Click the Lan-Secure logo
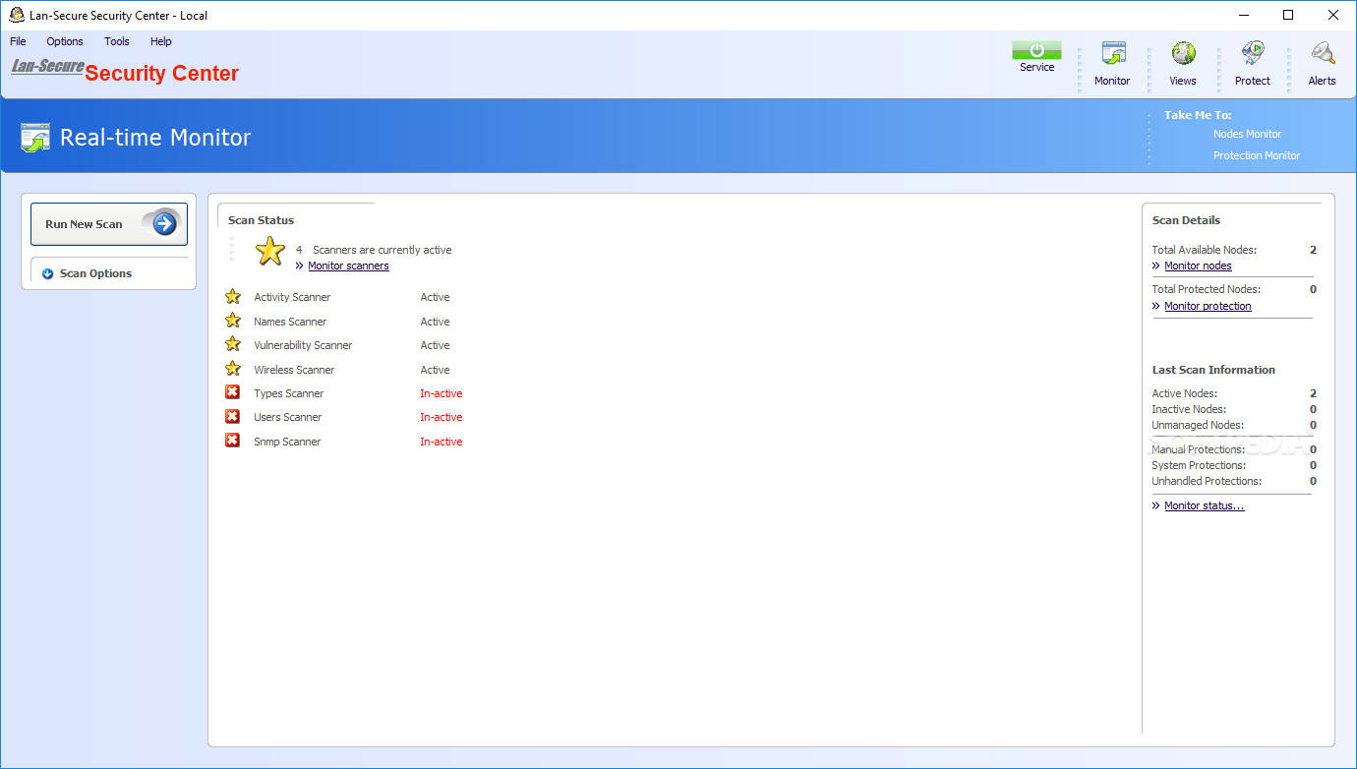1357x769 pixels. (47, 67)
